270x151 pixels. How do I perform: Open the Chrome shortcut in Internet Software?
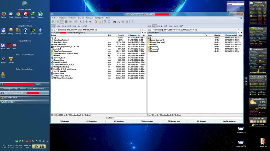[18, 15]
